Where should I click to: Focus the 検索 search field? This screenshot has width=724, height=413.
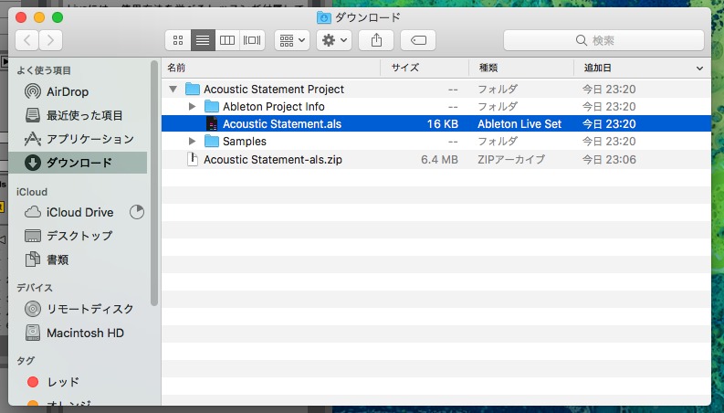pos(603,40)
